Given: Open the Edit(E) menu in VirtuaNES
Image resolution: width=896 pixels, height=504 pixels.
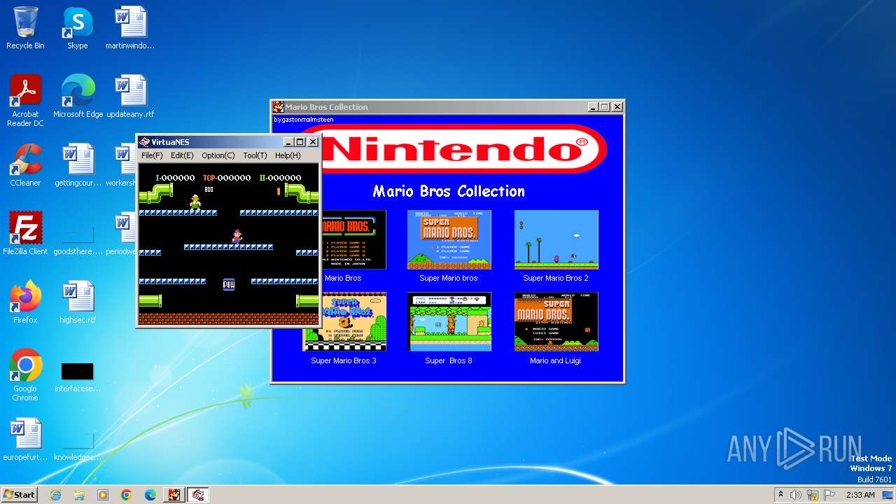Looking at the screenshot, I should [182, 155].
